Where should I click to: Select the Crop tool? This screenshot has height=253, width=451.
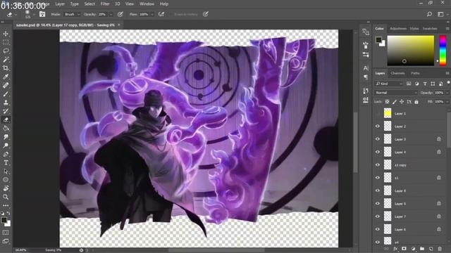[x=6, y=68]
